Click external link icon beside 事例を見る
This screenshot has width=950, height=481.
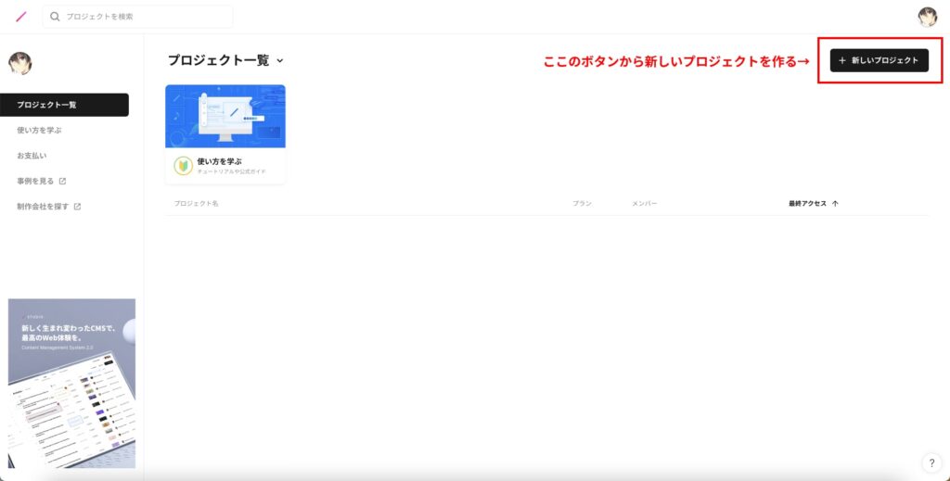tap(62, 181)
